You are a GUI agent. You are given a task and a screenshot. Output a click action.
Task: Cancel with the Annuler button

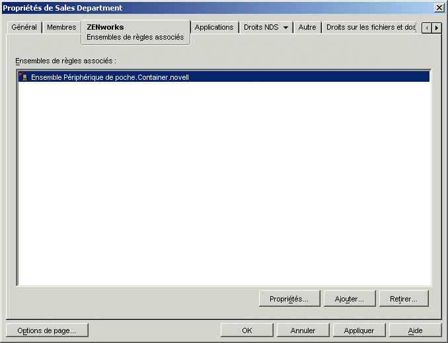click(x=303, y=330)
